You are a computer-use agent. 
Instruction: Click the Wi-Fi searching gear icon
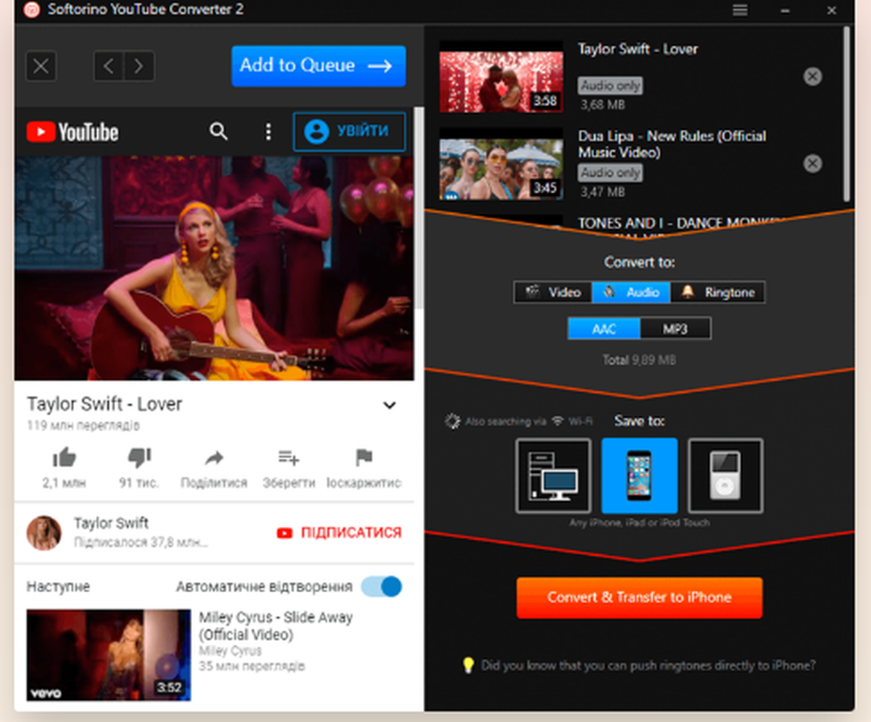point(453,422)
